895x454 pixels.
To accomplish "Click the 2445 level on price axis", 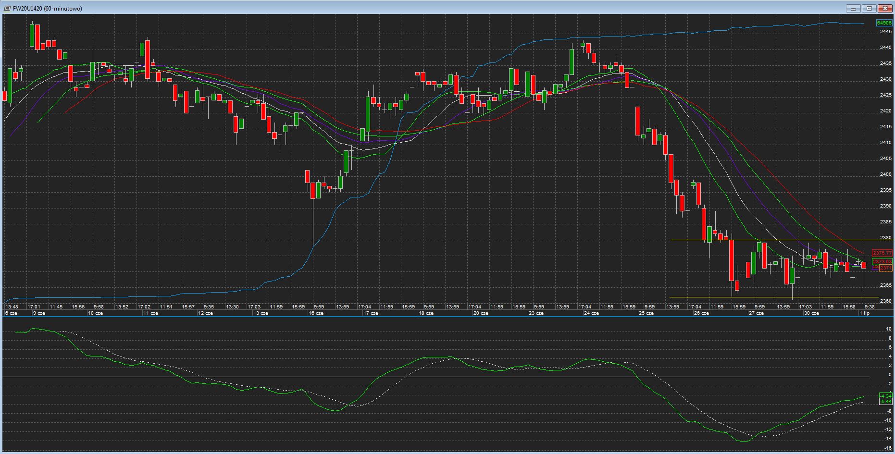I will point(885,32).
